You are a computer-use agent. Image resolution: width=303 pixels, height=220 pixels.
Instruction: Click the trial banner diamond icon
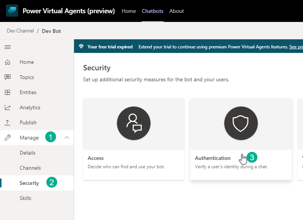(x=81, y=47)
